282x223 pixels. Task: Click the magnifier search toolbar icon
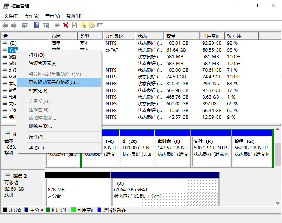click(92, 25)
